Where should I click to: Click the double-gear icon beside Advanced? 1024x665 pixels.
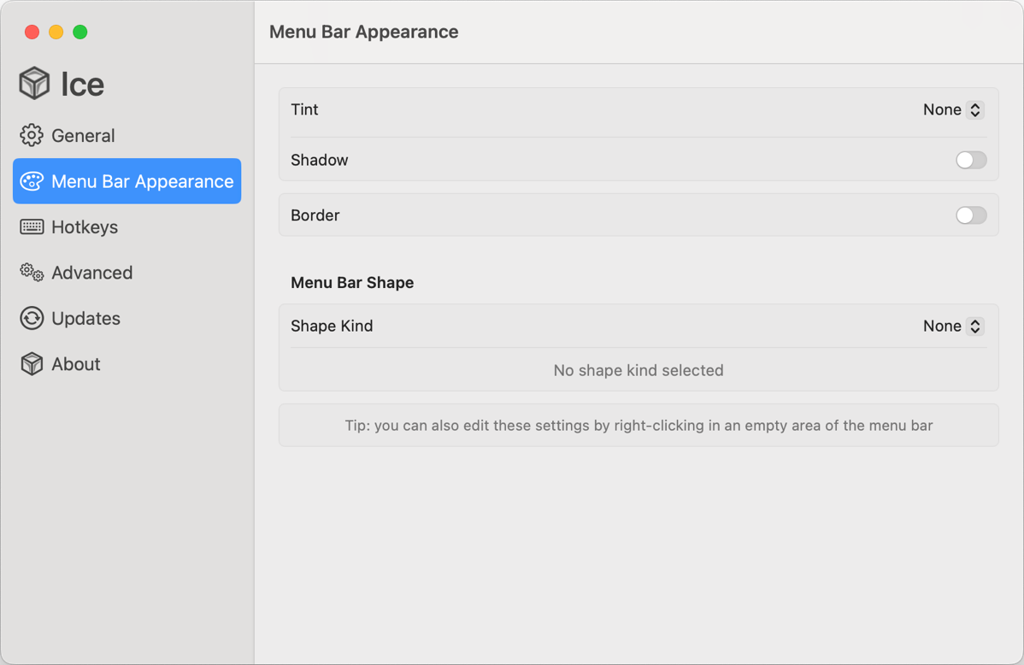[32, 273]
